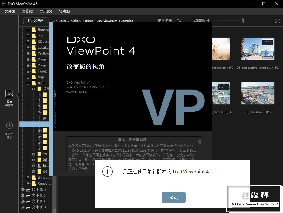This screenshot has height=213, width=283.
Task: Click the folder tree scroll down arrow
Action: click(54, 211)
